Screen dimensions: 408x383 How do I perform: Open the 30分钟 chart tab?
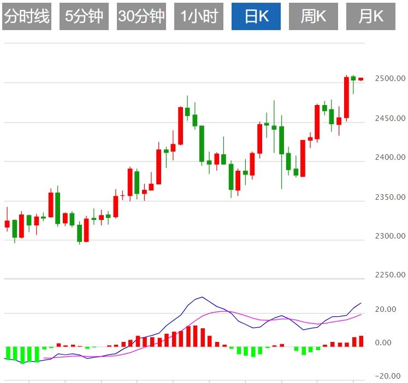coord(141,16)
